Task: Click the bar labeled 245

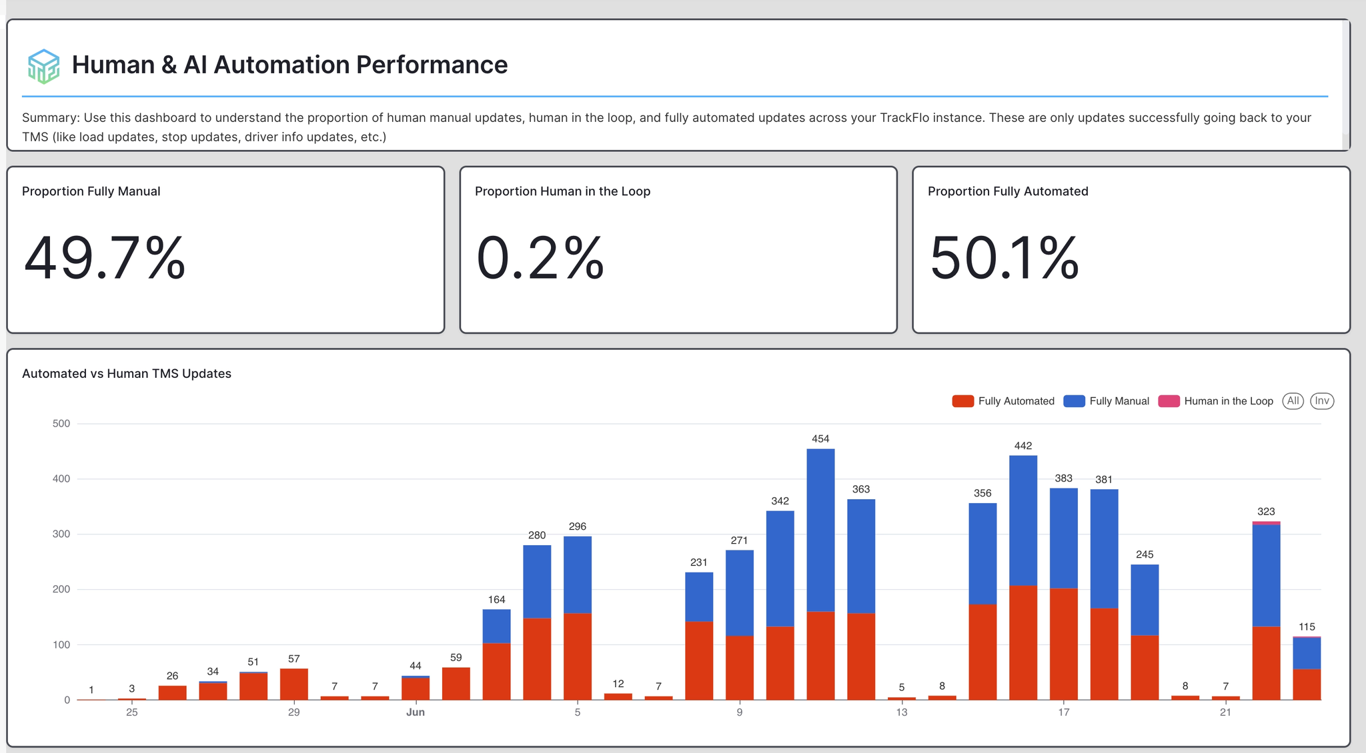Action: click(1145, 632)
